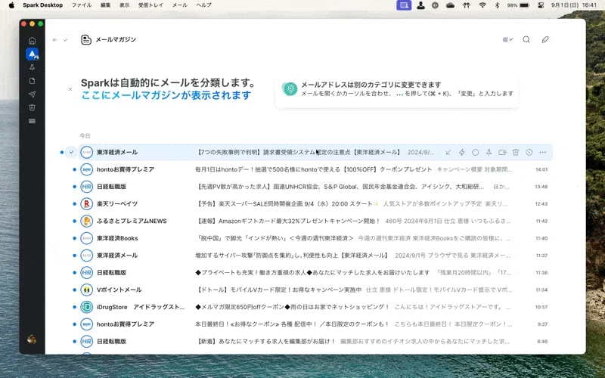
Task: Select the Spark smart inbox sidebar icon
Action: pyautogui.click(x=32, y=54)
